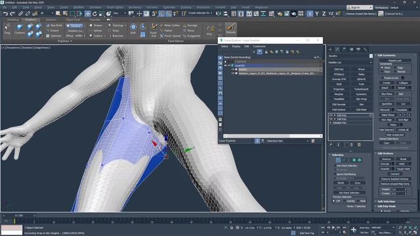Open the Render Setup teapot icon

(280, 14)
